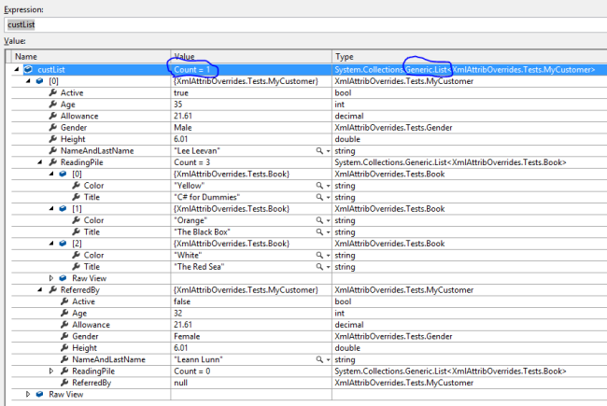Click magnifier icon beside "Leann Lunn"

[x=319, y=359]
